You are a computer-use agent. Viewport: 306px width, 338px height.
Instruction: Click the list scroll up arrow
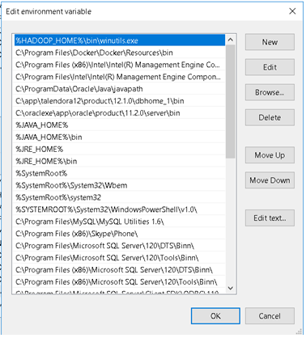point(231,40)
